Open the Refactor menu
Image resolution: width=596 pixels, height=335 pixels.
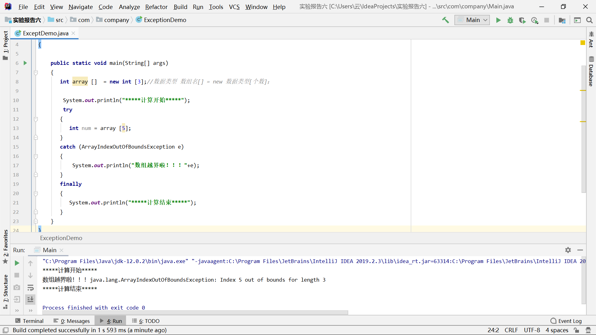pyautogui.click(x=156, y=7)
